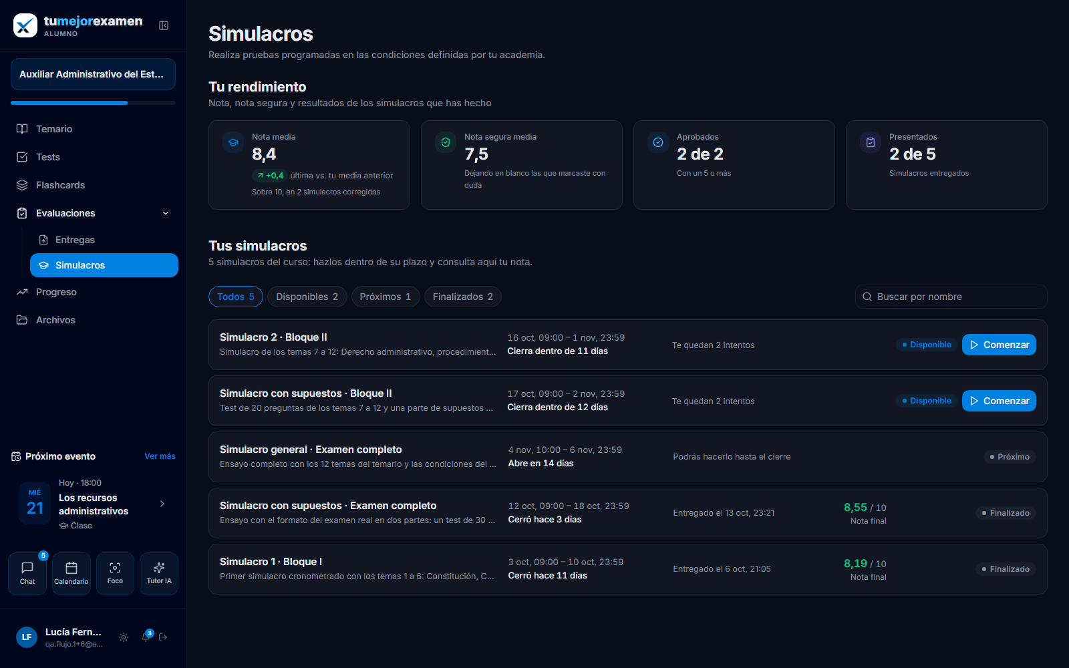Screen dimensions: 1069x668
Task: Filter by Finalizados 2
Action: coord(463,297)
